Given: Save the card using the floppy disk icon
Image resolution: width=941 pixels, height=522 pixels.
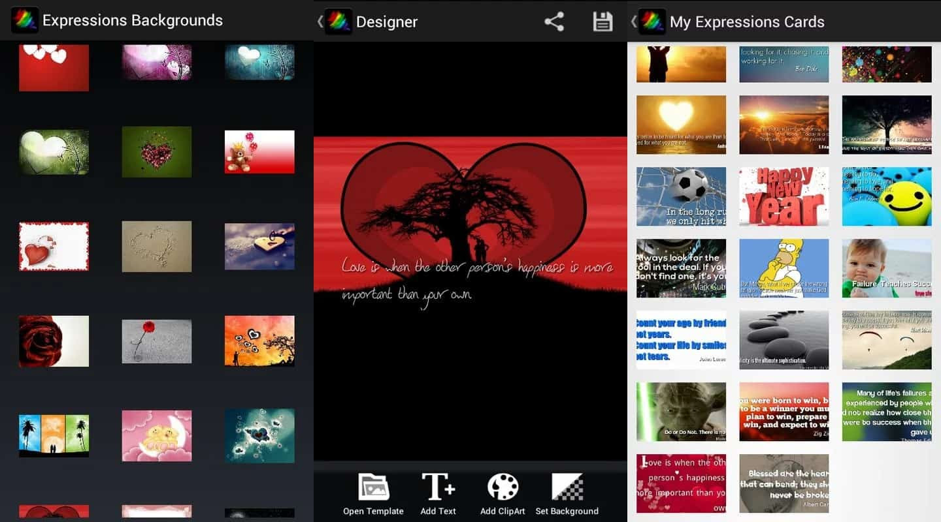Looking at the screenshot, I should (x=603, y=22).
